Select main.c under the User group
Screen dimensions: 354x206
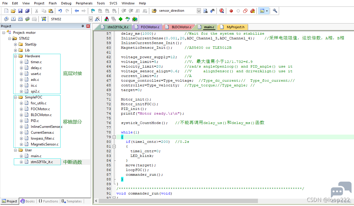coord(36,156)
